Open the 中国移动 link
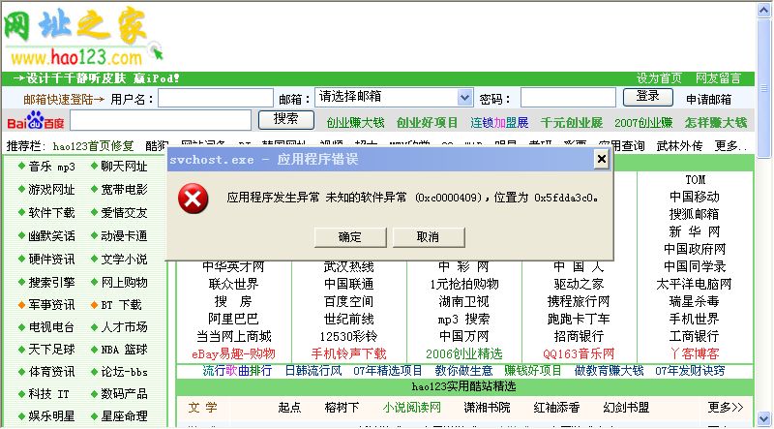The width and height of the screenshot is (774, 429). [694, 197]
